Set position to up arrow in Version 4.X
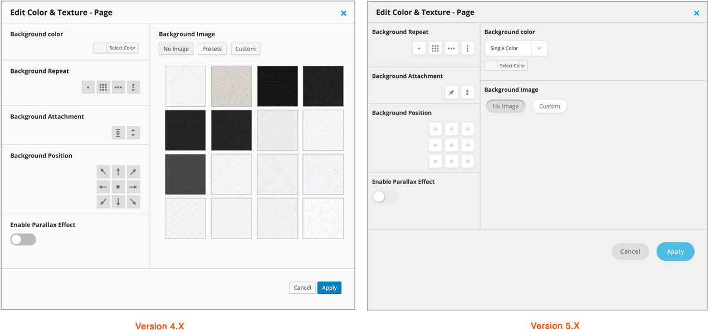The height and width of the screenshot is (336, 709). [118, 172]
